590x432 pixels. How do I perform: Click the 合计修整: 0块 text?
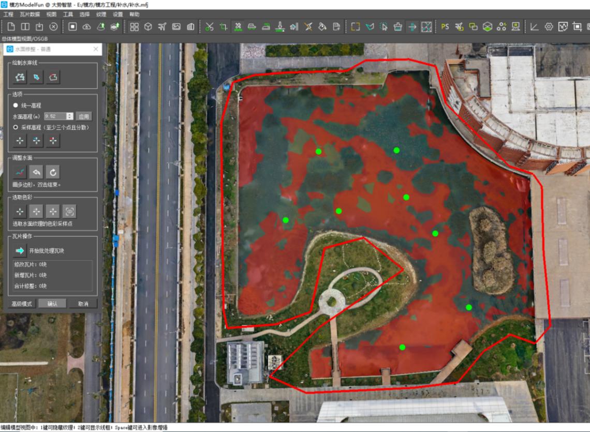coord(31,286)
